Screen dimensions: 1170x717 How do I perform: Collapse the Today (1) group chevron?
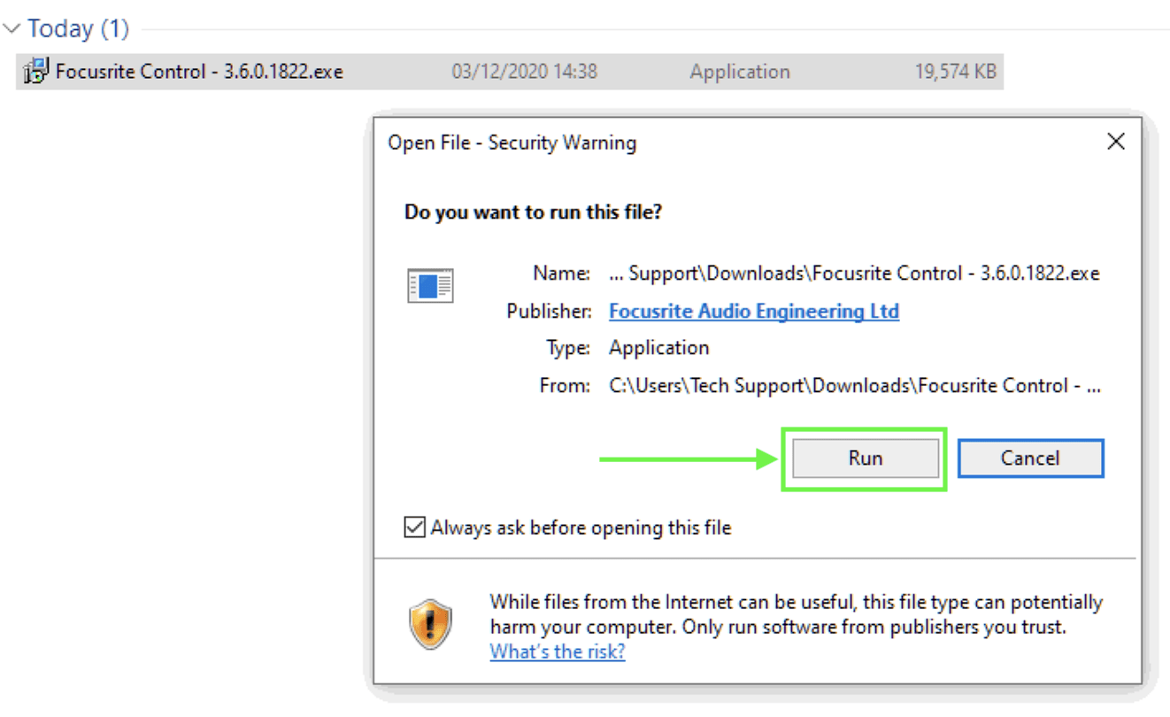[12, 28]
